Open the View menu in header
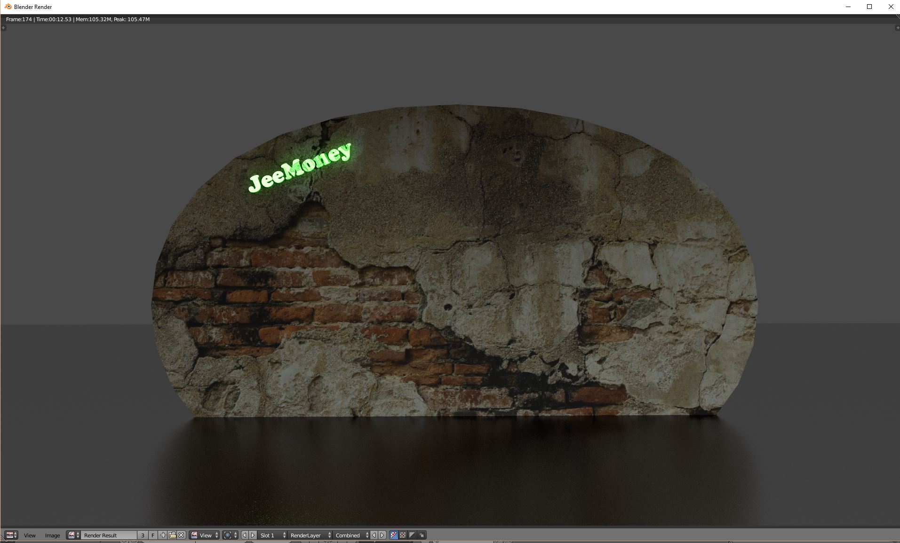The width and height of the screenshot is (900, 543). point(30,535)
